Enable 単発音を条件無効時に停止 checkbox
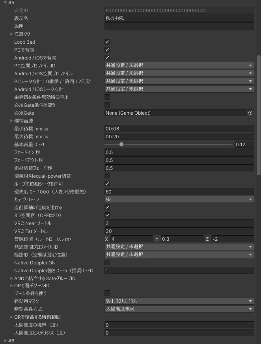Image resolution: width=261 pixels, height=344 pixels. click(107, 97)
